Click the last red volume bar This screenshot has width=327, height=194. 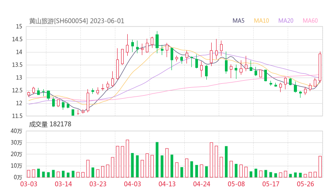click(x=320, y=167)
